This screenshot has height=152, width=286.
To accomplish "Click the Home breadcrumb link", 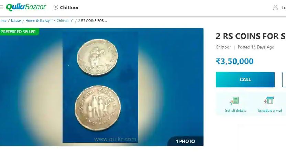I will [x=3, y=21].
